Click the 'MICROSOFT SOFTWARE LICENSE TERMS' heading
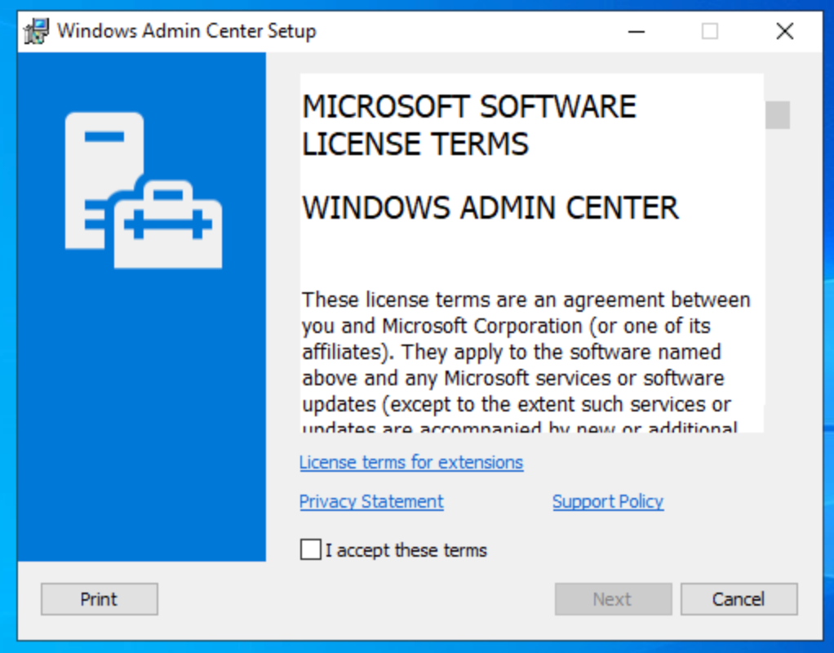The height and width of the screenshot is (653, 834). point(468,125)
